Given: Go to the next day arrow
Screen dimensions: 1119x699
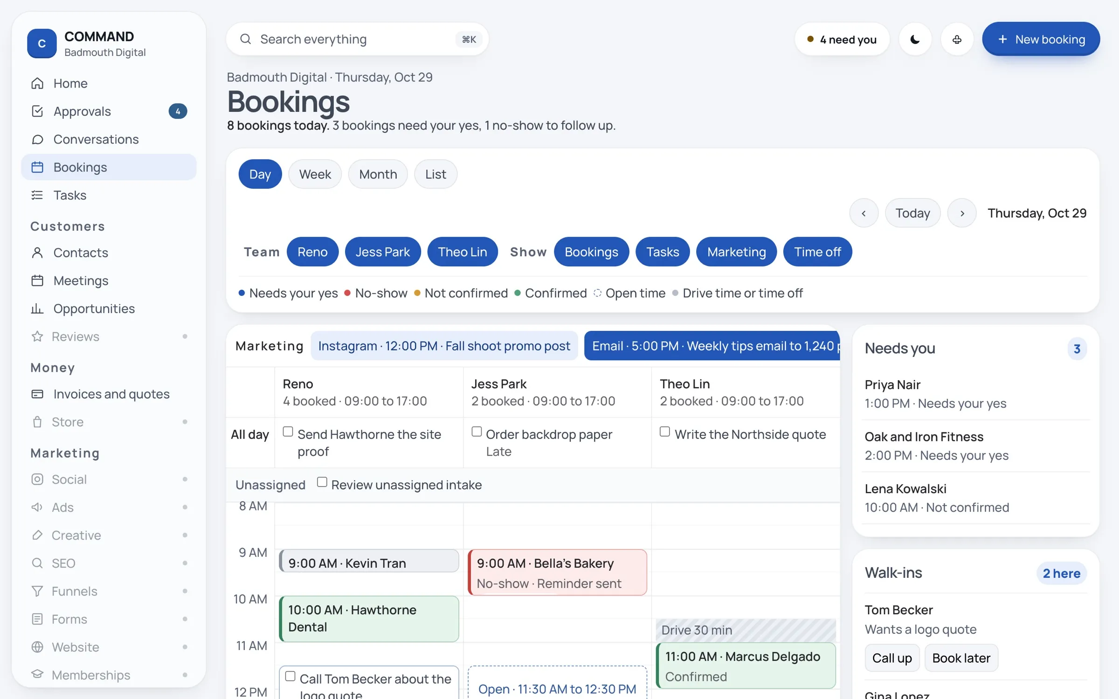Looking at the screenshot, I should (x=962, y=213).
